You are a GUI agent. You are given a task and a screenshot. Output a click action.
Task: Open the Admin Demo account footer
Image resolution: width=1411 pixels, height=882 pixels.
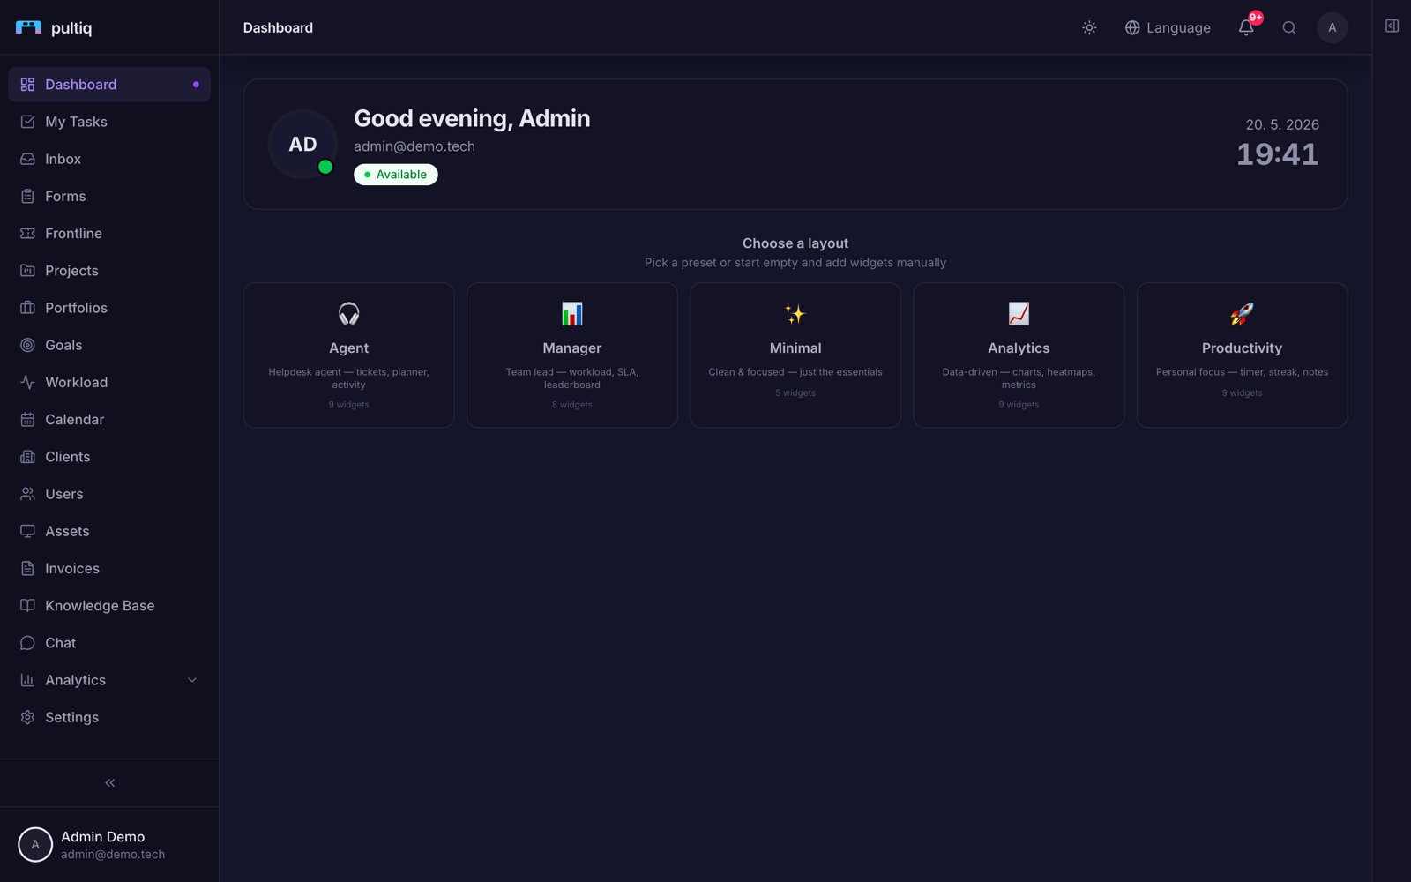click(109, 845)
